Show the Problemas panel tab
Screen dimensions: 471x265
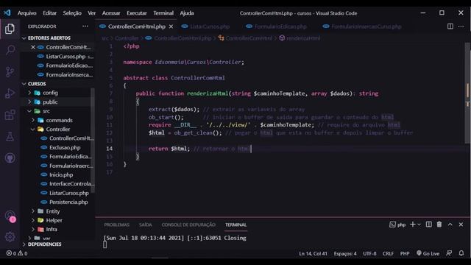coord(116,225)
